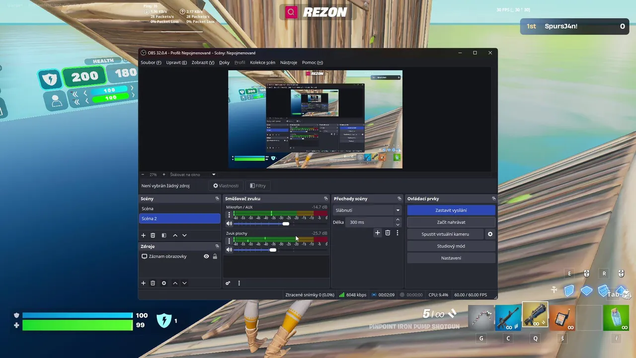Open Zvuk plochy options three-dot menu

(x=229, y=241)
